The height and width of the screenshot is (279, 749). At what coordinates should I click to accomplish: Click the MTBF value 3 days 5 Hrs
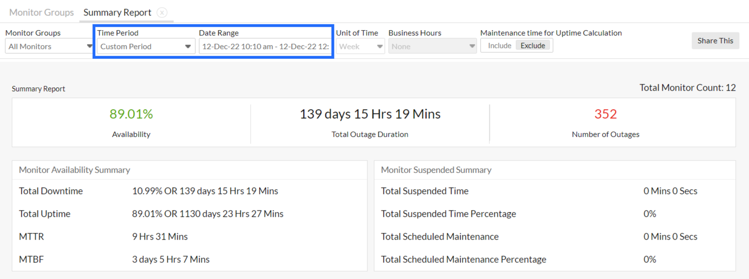pos(171,260)
